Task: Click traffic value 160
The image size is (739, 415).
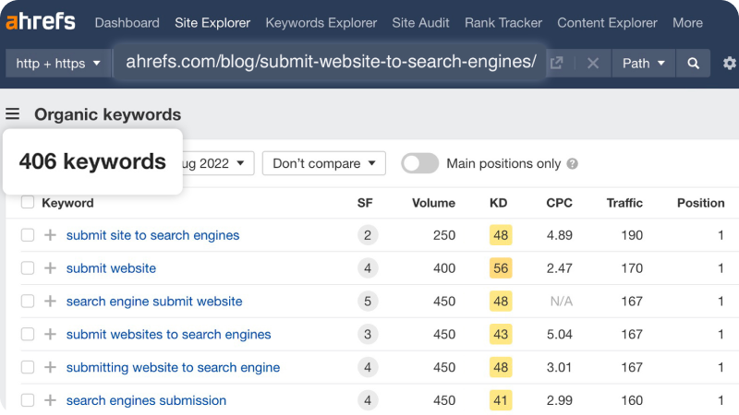Action: tap(632, 400)
